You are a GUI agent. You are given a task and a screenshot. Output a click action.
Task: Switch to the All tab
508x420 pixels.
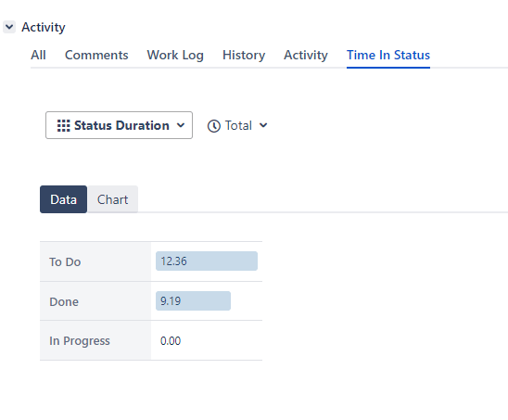pyautogui.click(x=38, y=55)
